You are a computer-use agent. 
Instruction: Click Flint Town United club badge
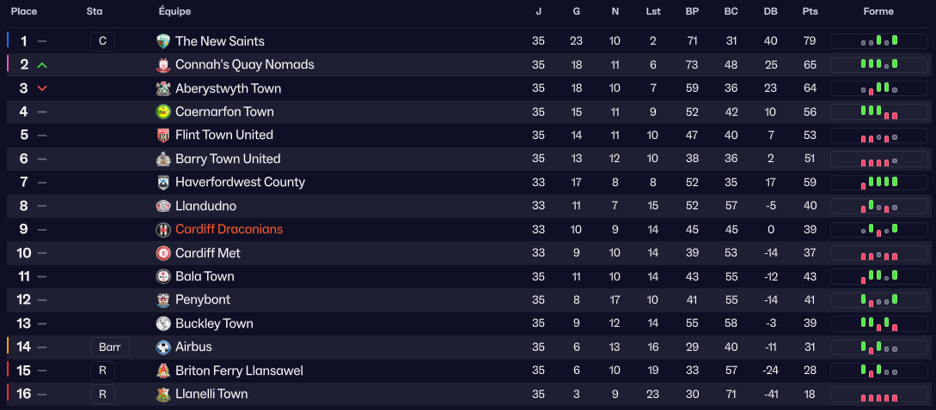click(x=163, y=136)
